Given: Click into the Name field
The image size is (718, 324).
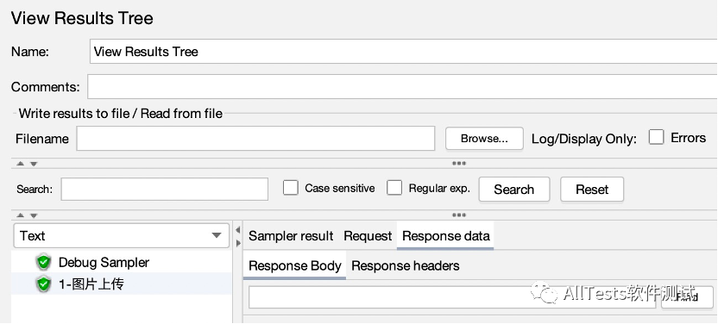Looking at the screenshot, I should point(404,51).
